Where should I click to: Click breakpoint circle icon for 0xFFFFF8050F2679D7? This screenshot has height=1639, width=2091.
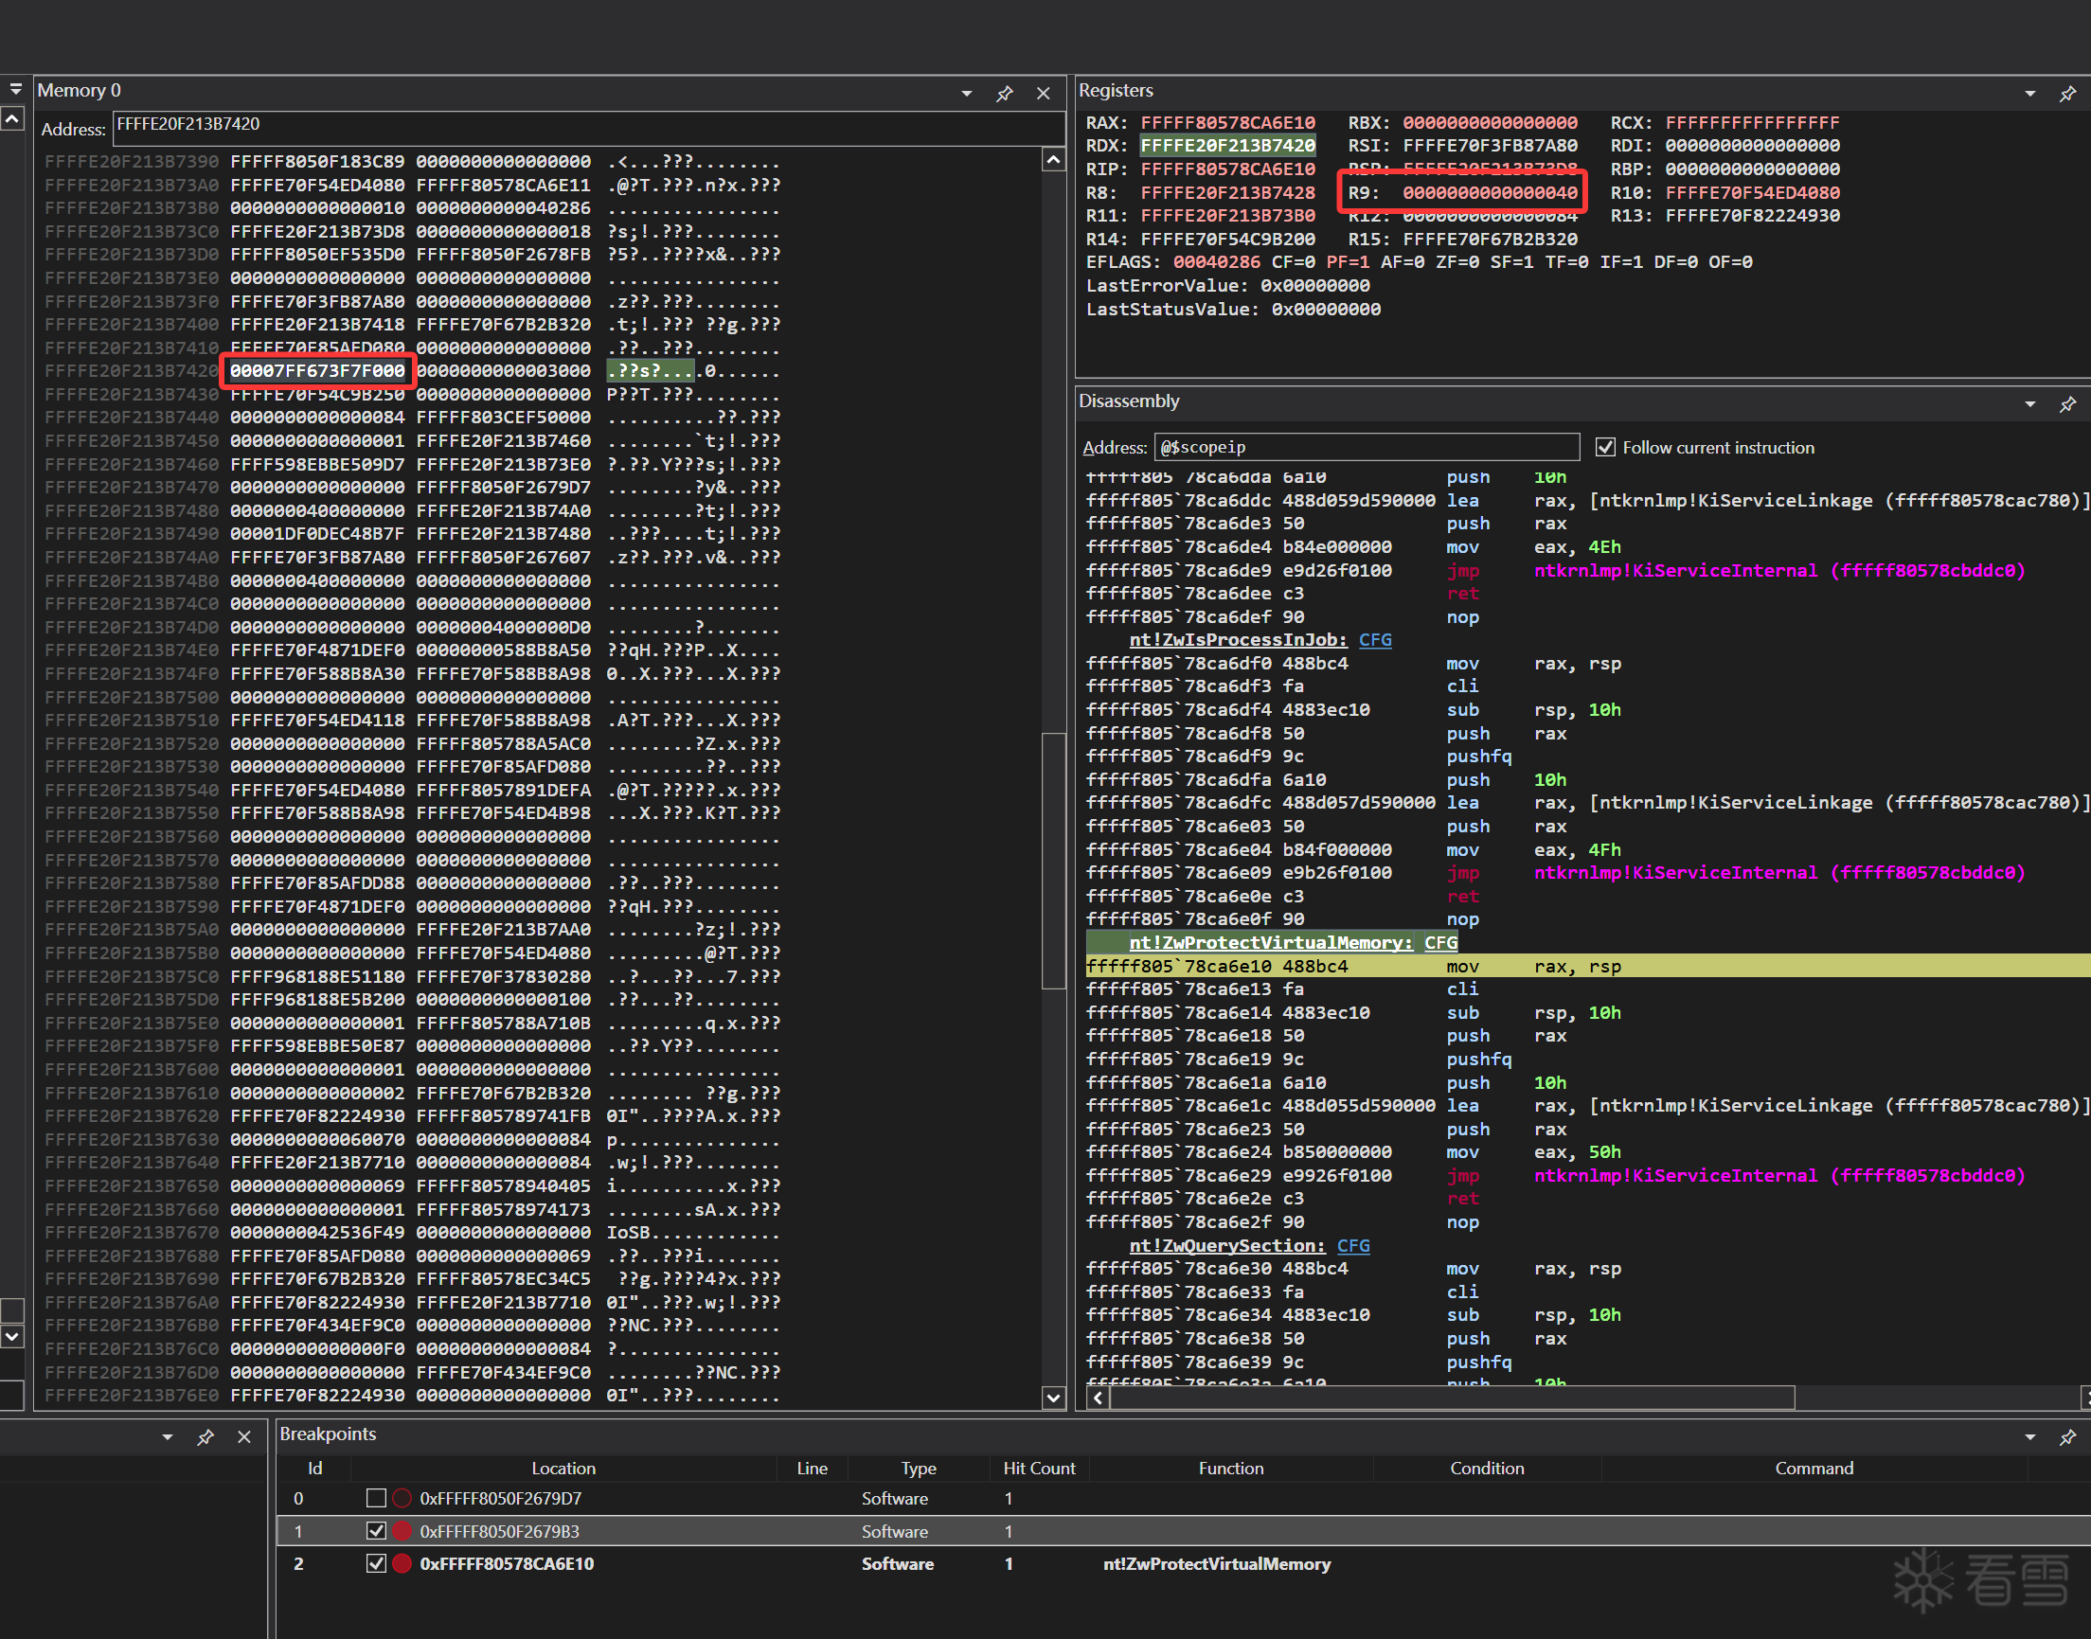pos(402,1498)
